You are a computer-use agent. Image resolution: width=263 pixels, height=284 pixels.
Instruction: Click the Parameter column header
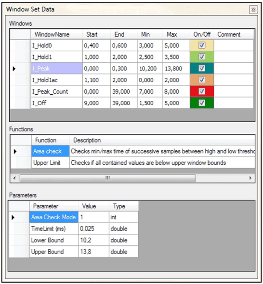point(53,206)
